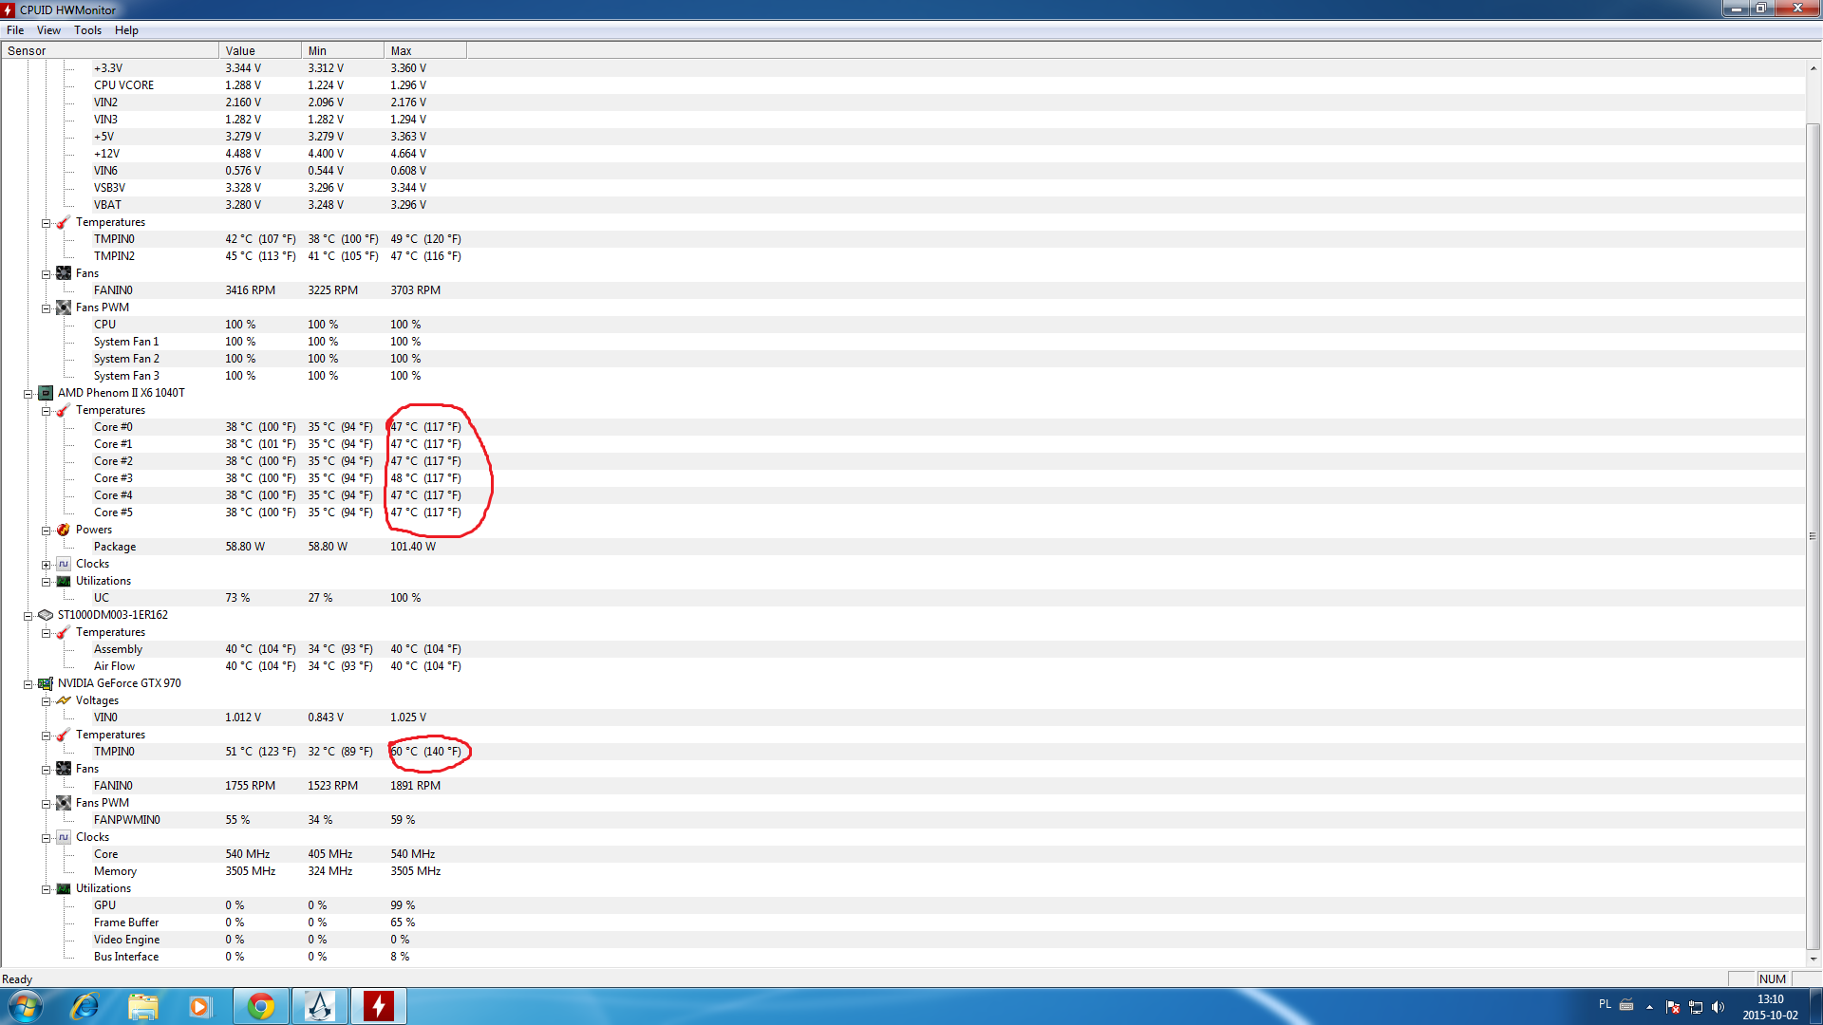Click the thermometer icon of Temperatures below VBAT
Screen dimensions: 1823x1025
click(x=64, y=222)
